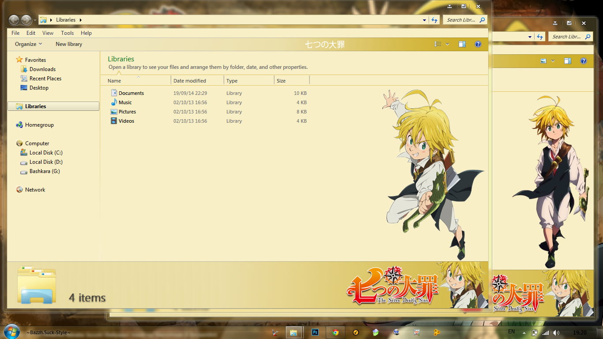Click the New library button
Viewport: 603px width, 339px height.
[x=69, y=44]
